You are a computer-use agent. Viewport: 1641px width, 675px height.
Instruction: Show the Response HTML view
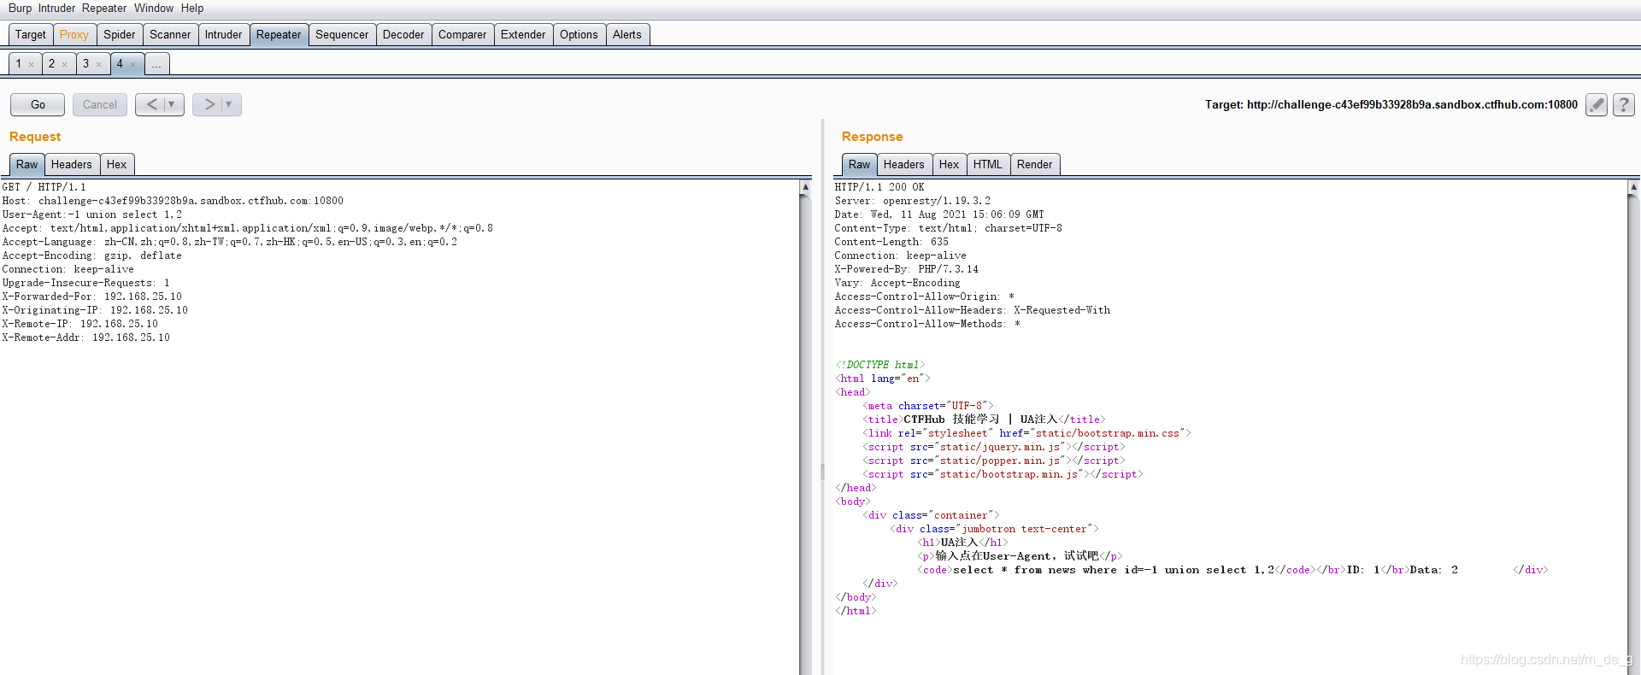tap(988, 165)
